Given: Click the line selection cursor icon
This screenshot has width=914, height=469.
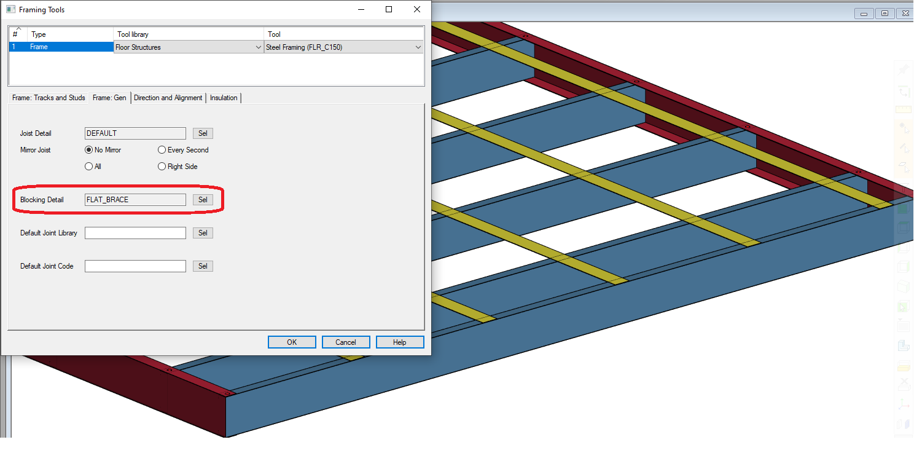Looking at the screenshot, I should 903,148.
